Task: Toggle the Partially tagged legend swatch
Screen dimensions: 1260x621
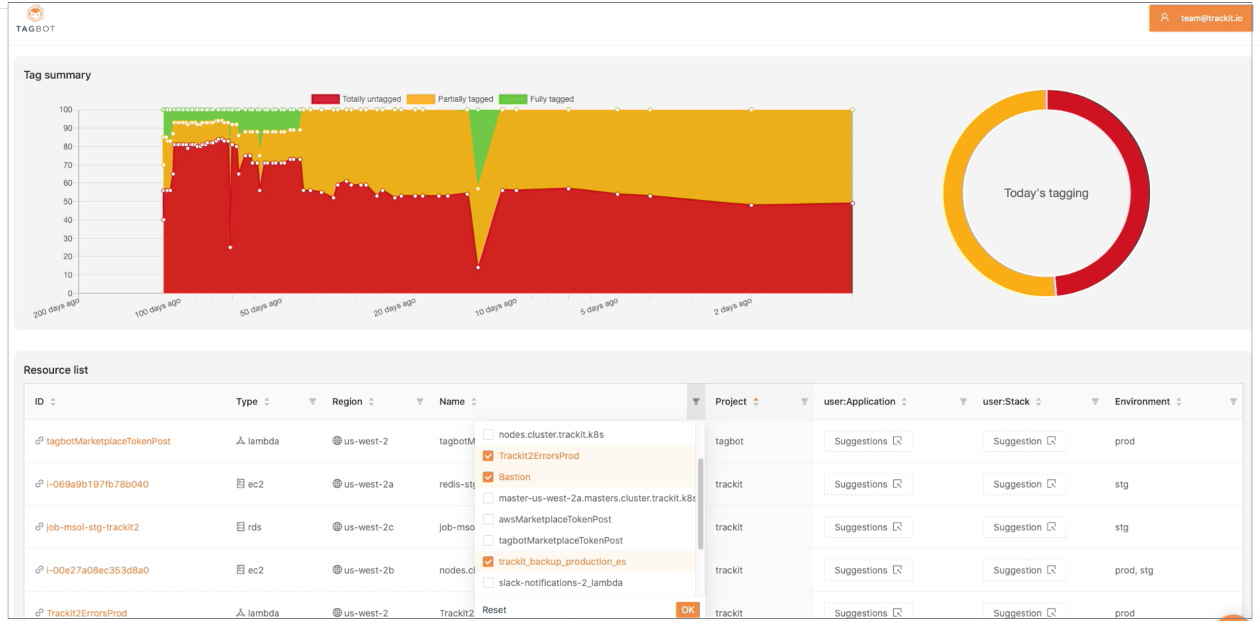Action: pyautogui.click(x=421, y=99)
